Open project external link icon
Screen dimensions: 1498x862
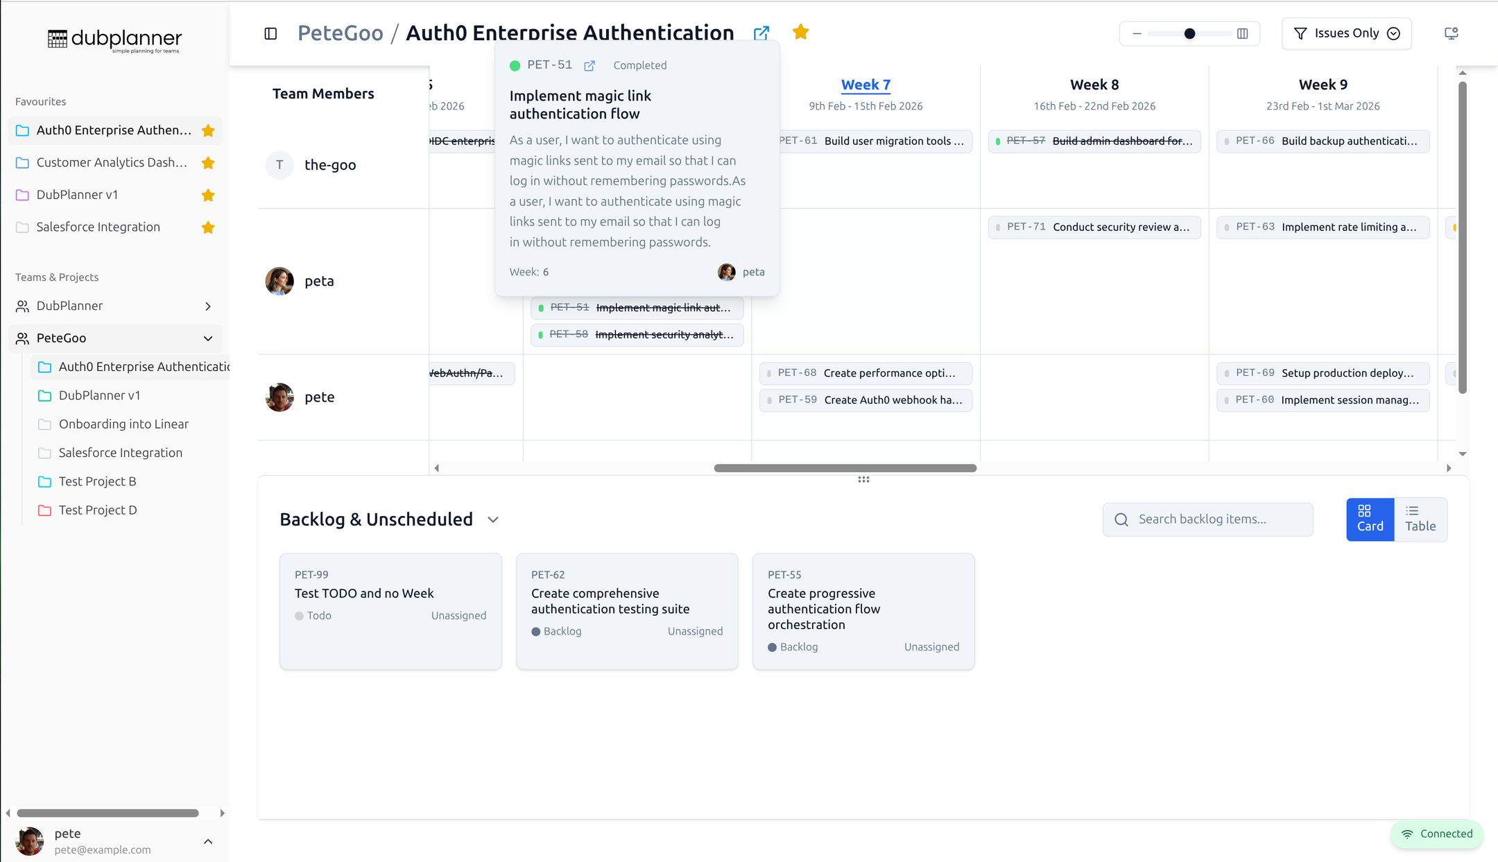761,33
